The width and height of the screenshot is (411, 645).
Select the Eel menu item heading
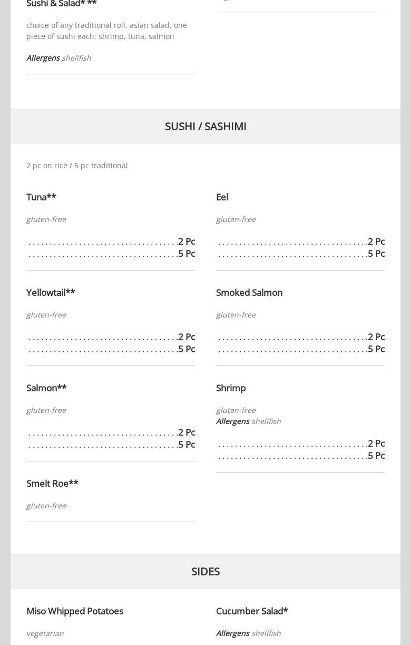click(222, 197)
